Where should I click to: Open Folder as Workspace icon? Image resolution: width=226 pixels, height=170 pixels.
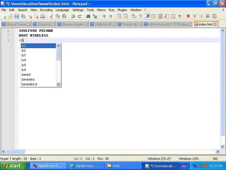173,16
